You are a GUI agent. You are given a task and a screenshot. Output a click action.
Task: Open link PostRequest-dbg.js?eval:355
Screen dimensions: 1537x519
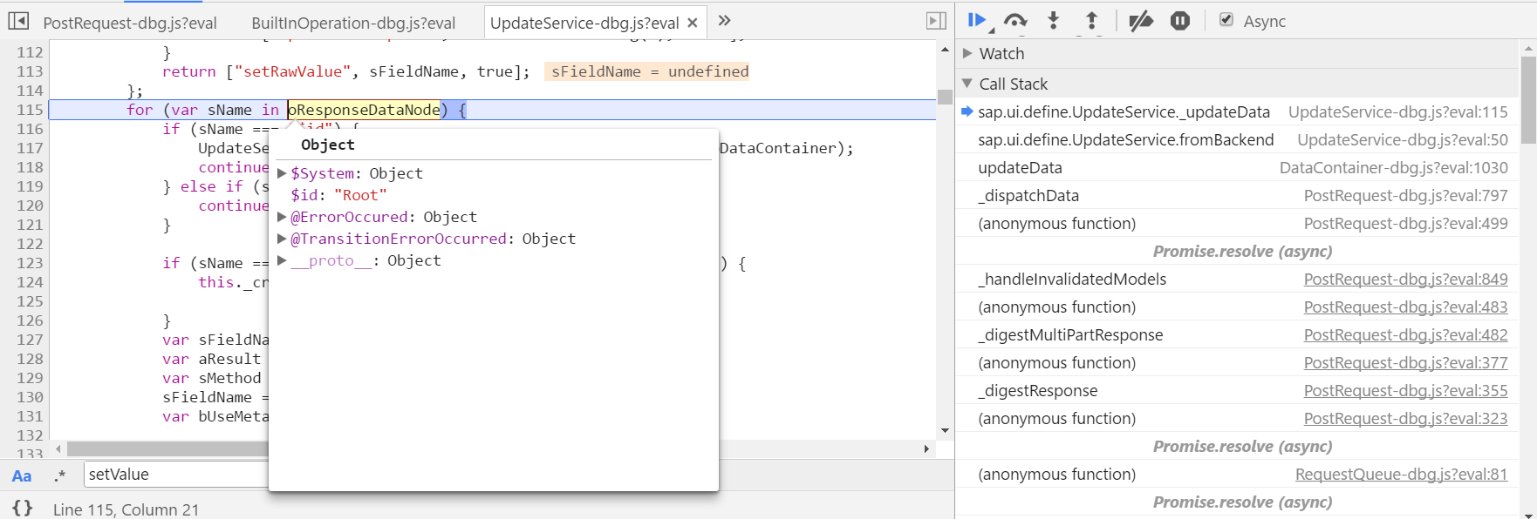[1405, 390]
